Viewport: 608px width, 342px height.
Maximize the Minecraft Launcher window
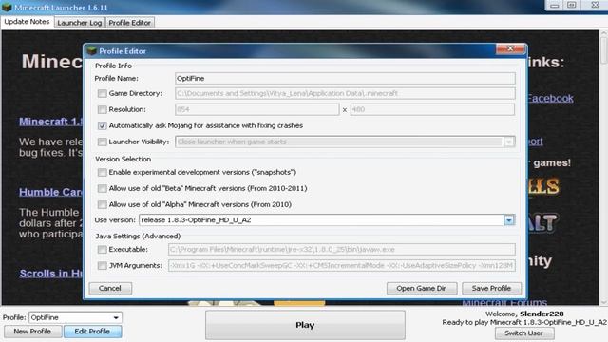tap(572, 5)
